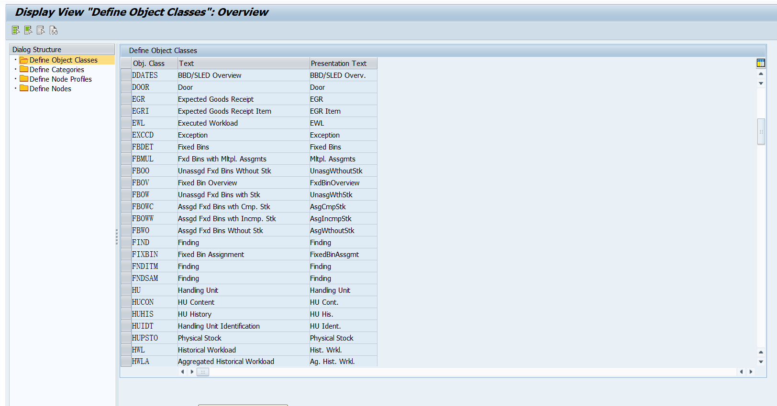Select Define Object Classes tree node

click(x=63, y=60)
